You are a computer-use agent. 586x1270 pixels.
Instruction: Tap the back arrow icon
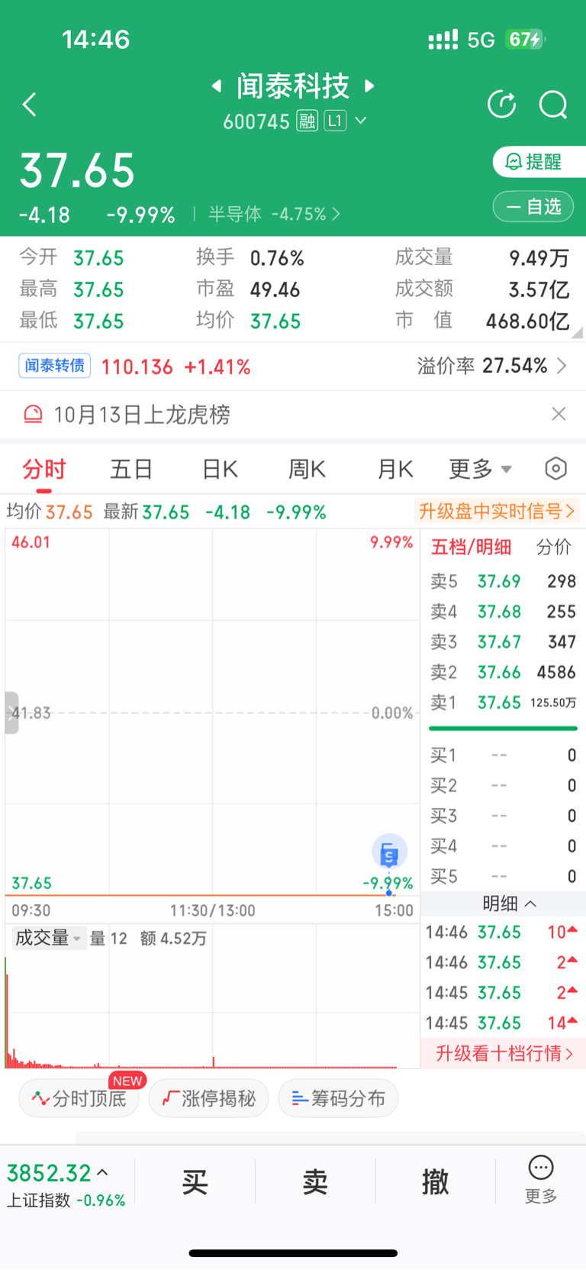click(30, 105)
